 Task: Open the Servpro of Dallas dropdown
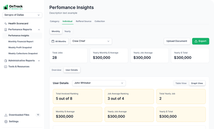pyautogui.click(x=22, y=15)
